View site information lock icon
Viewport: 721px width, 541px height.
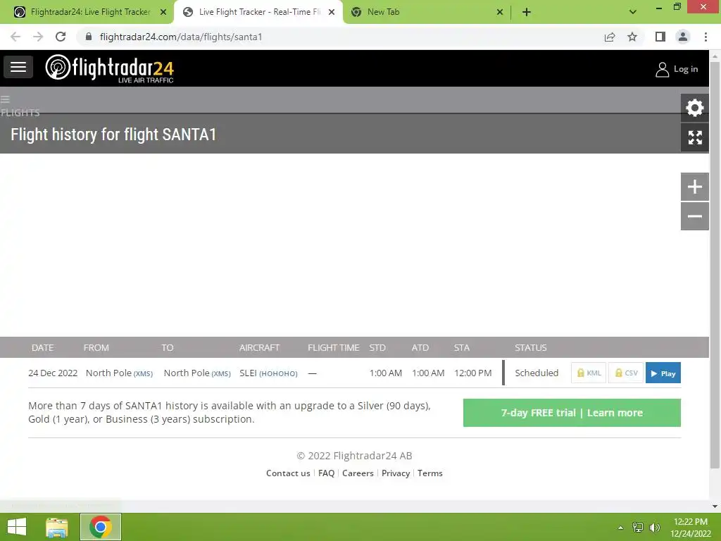(89, 37)
